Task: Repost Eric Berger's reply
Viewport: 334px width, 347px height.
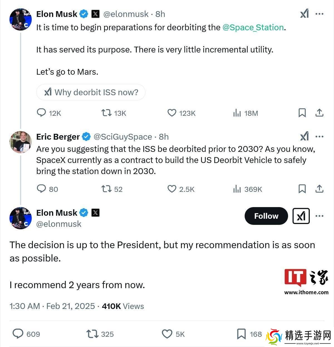Action: (x=106, y=189)
